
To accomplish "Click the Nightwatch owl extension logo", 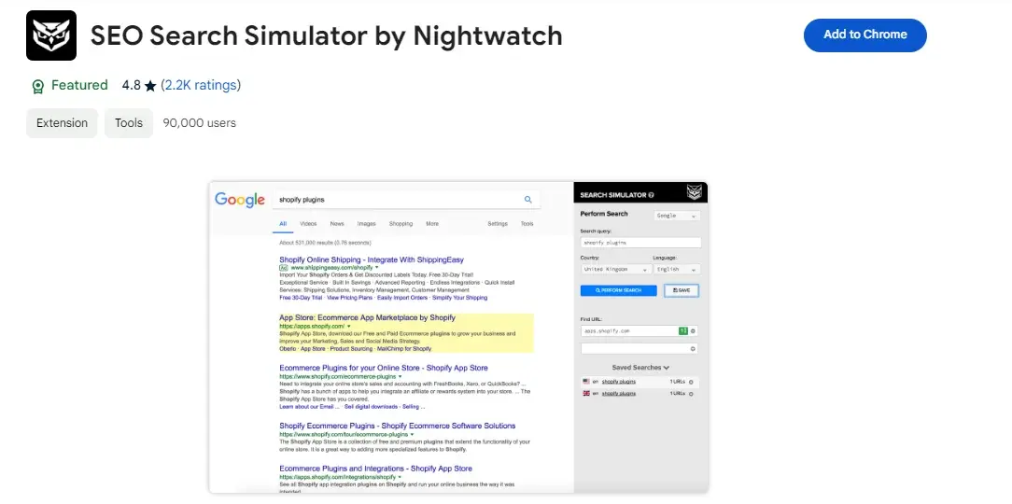I will click(51, 35).
